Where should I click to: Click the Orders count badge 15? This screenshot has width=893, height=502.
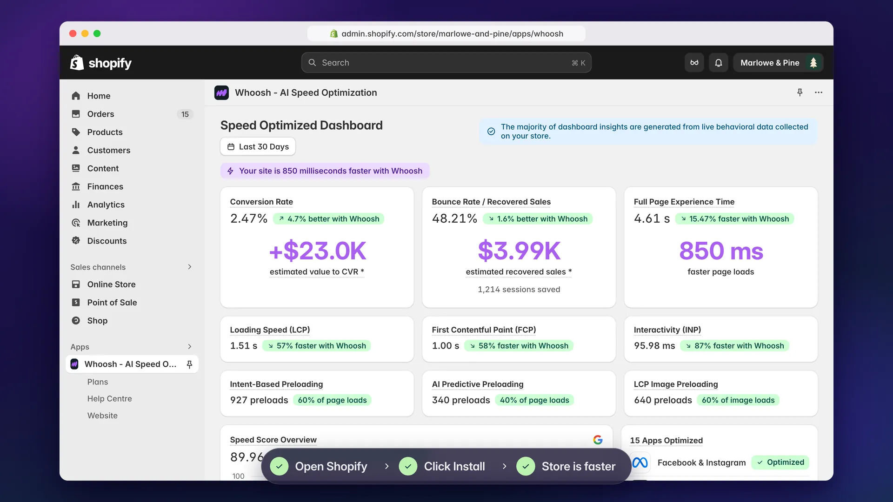point(185,114)
